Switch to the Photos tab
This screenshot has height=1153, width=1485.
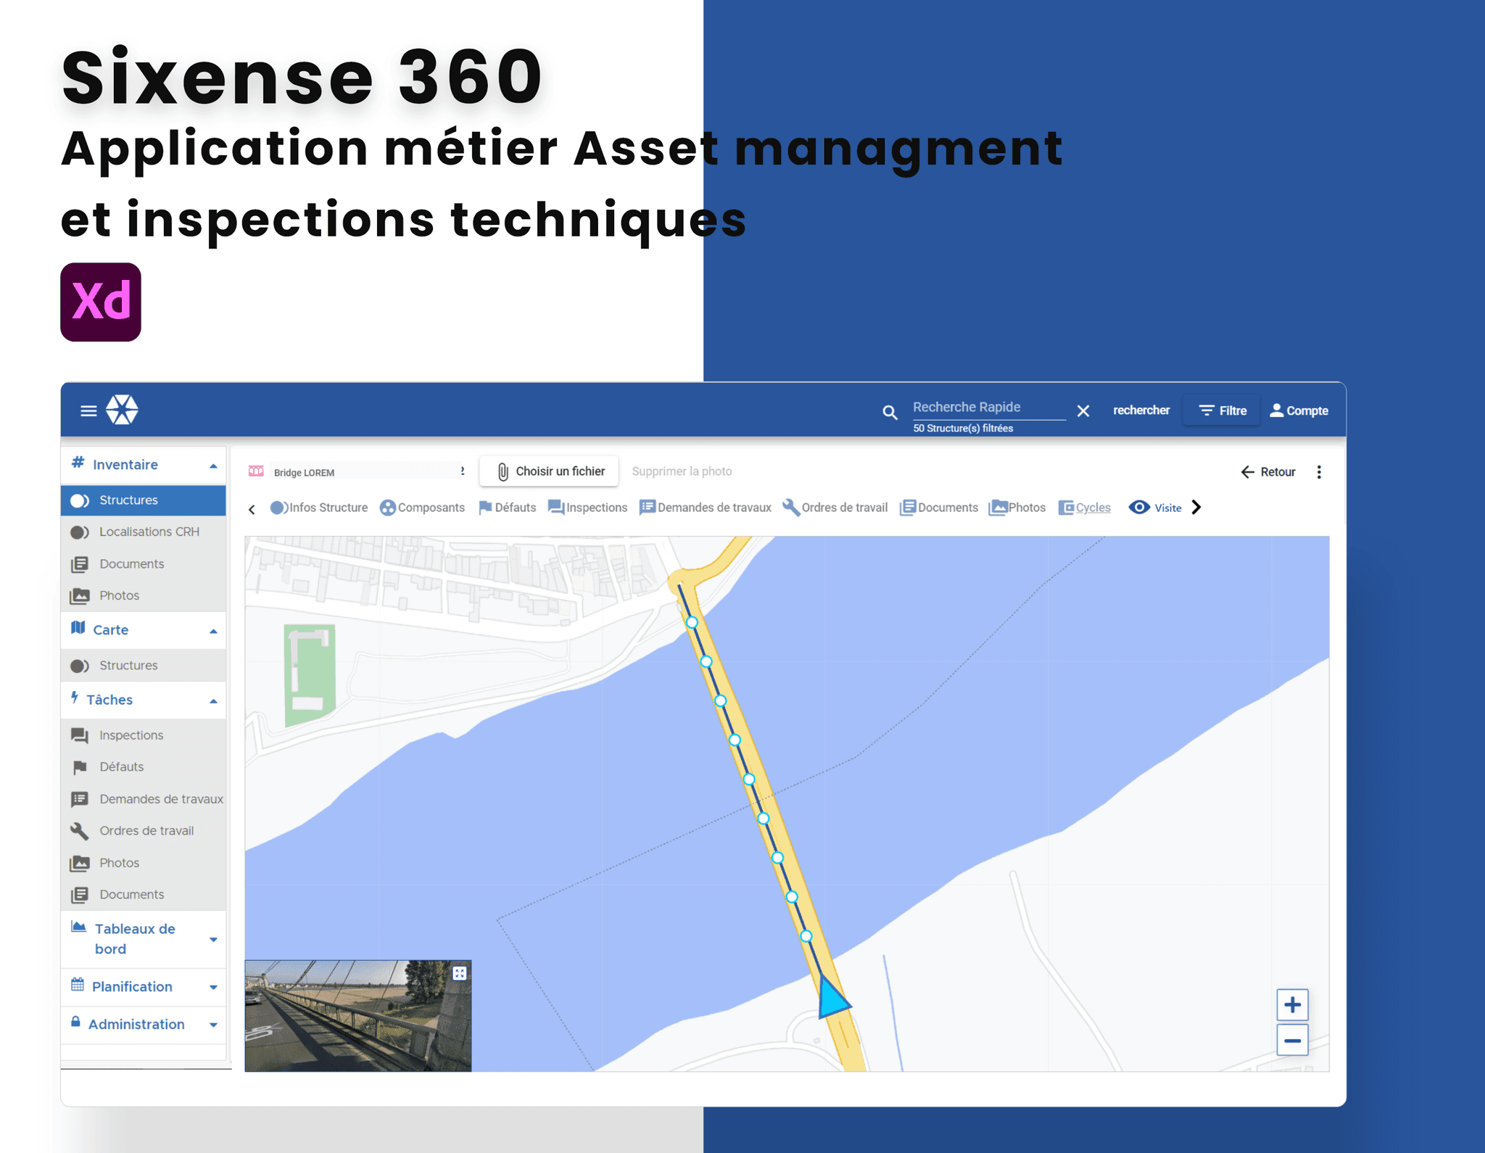click(1017, 508)
